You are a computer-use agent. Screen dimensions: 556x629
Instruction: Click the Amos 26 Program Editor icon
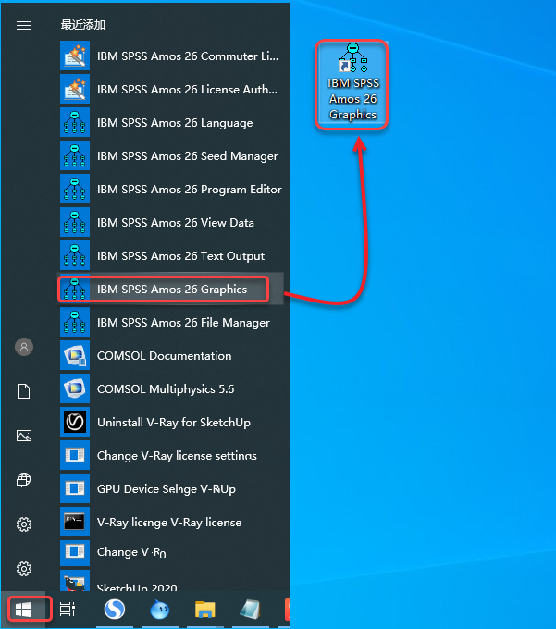(75, 189)
